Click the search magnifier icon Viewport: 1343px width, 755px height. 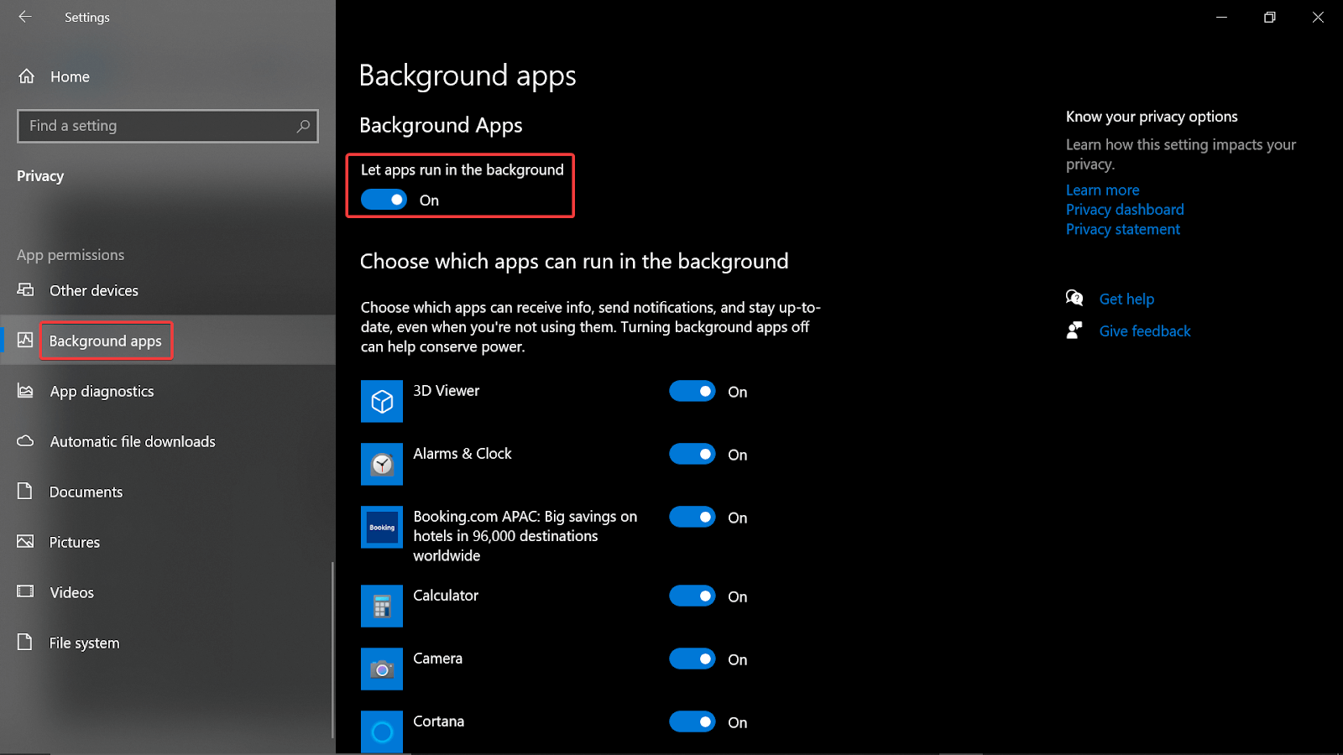click(x=303, y=126)
